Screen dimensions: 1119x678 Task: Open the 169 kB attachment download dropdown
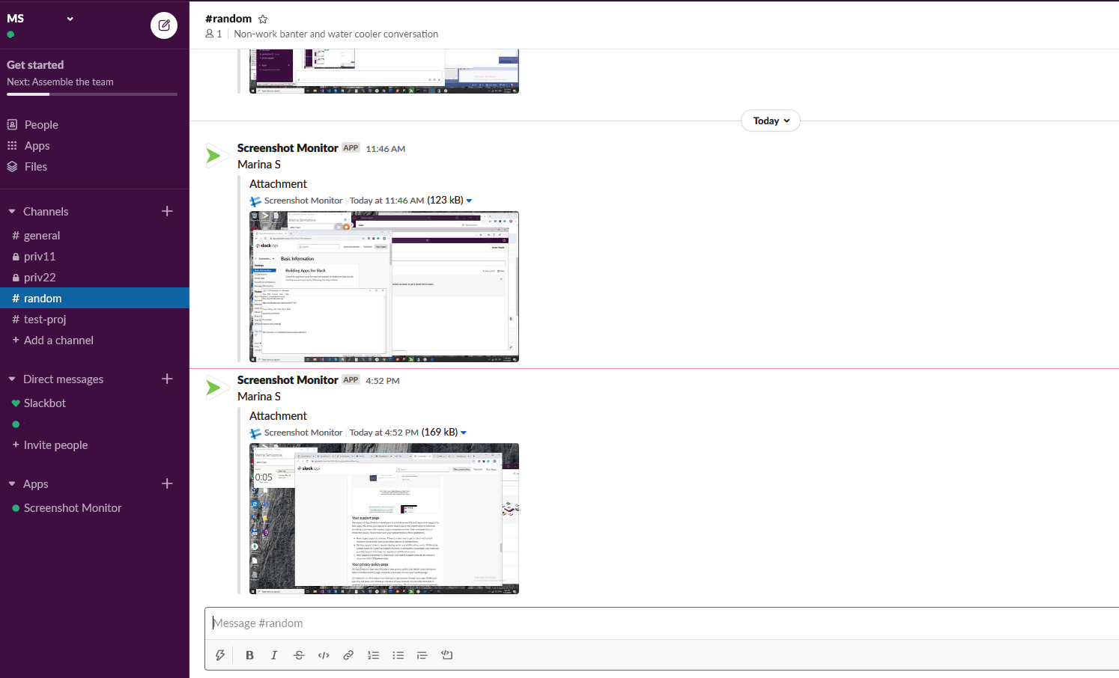(x=463, y=432)
